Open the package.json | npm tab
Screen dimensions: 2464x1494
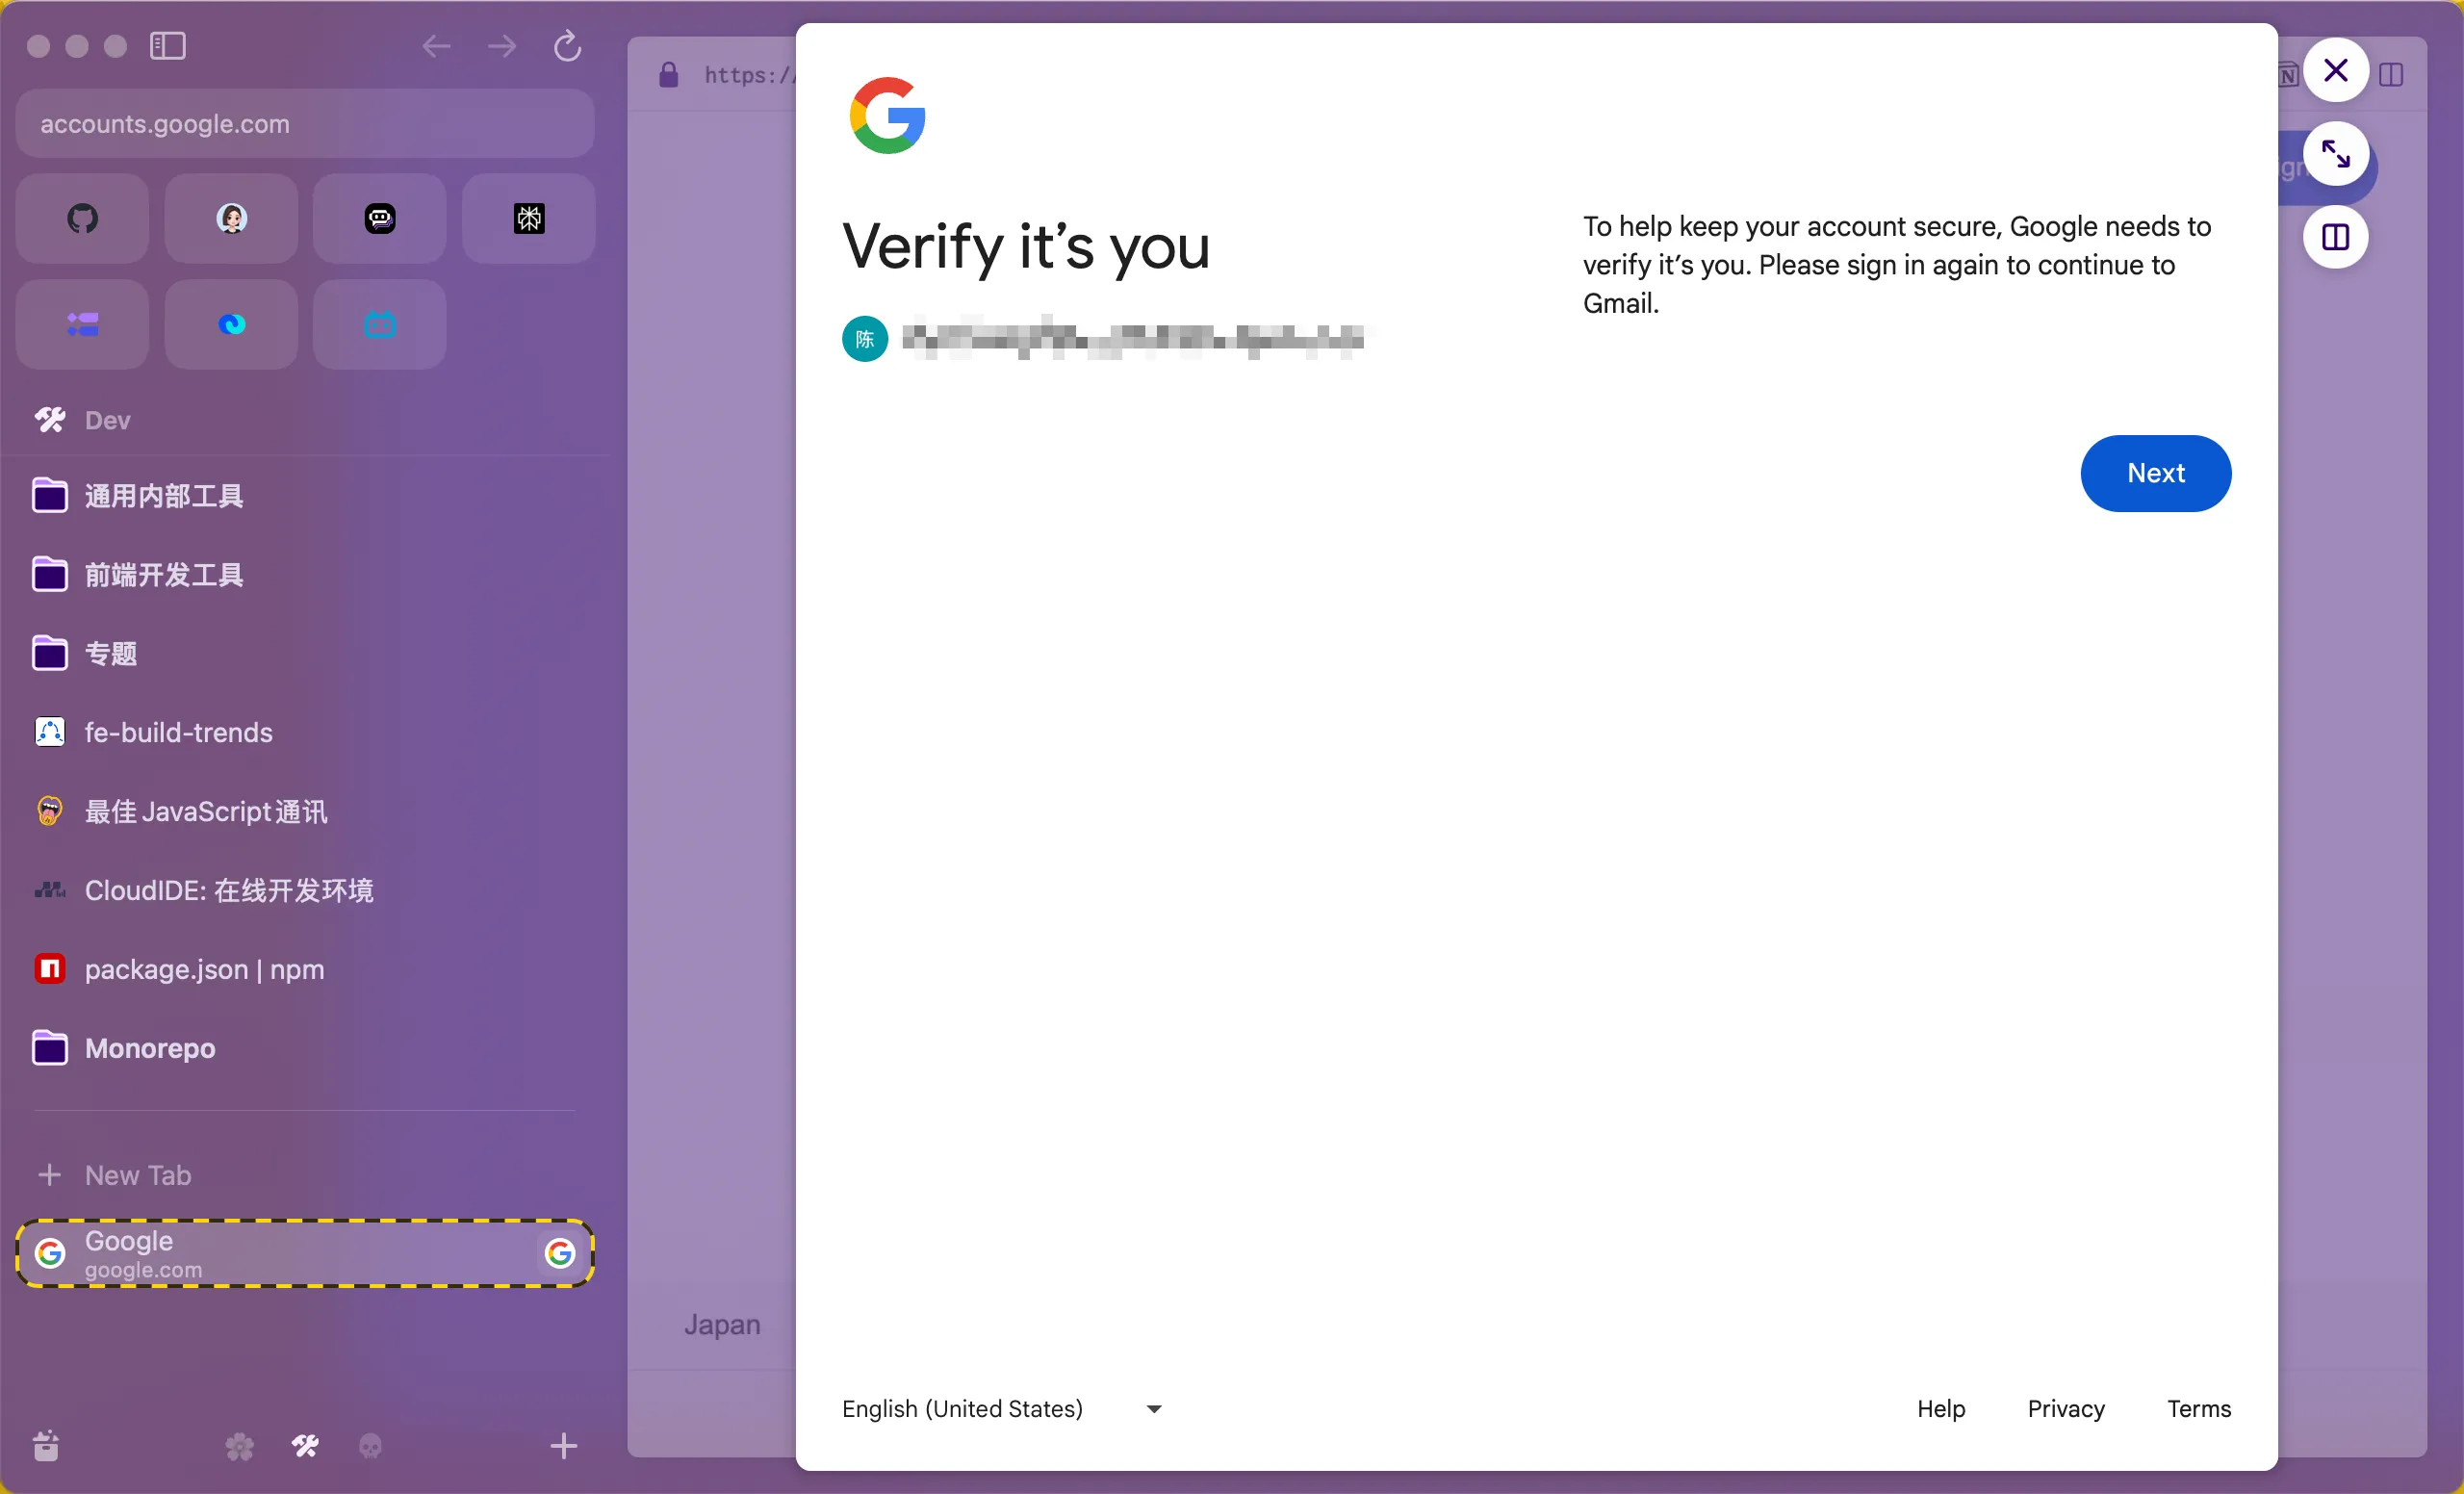204,969
